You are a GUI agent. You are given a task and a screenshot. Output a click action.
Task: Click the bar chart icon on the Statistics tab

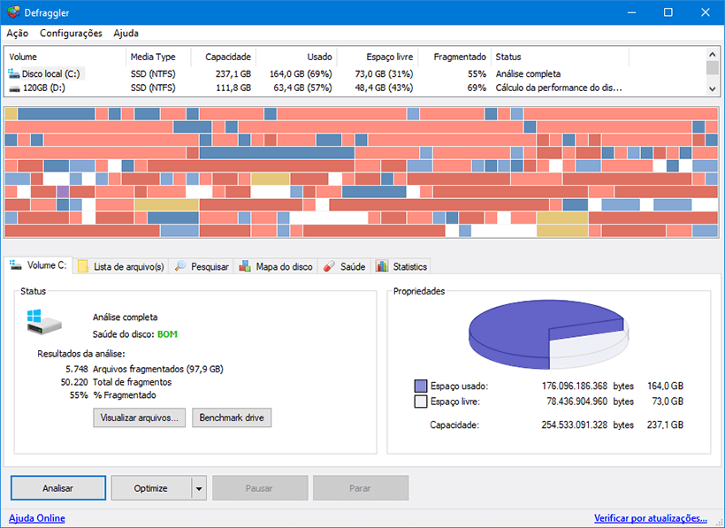[x=382, y=265]
